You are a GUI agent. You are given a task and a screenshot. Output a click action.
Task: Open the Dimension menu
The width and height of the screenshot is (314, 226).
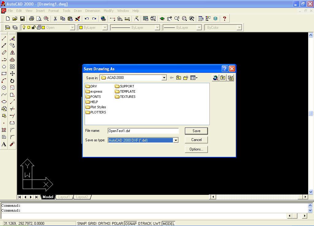click(93, 11)
